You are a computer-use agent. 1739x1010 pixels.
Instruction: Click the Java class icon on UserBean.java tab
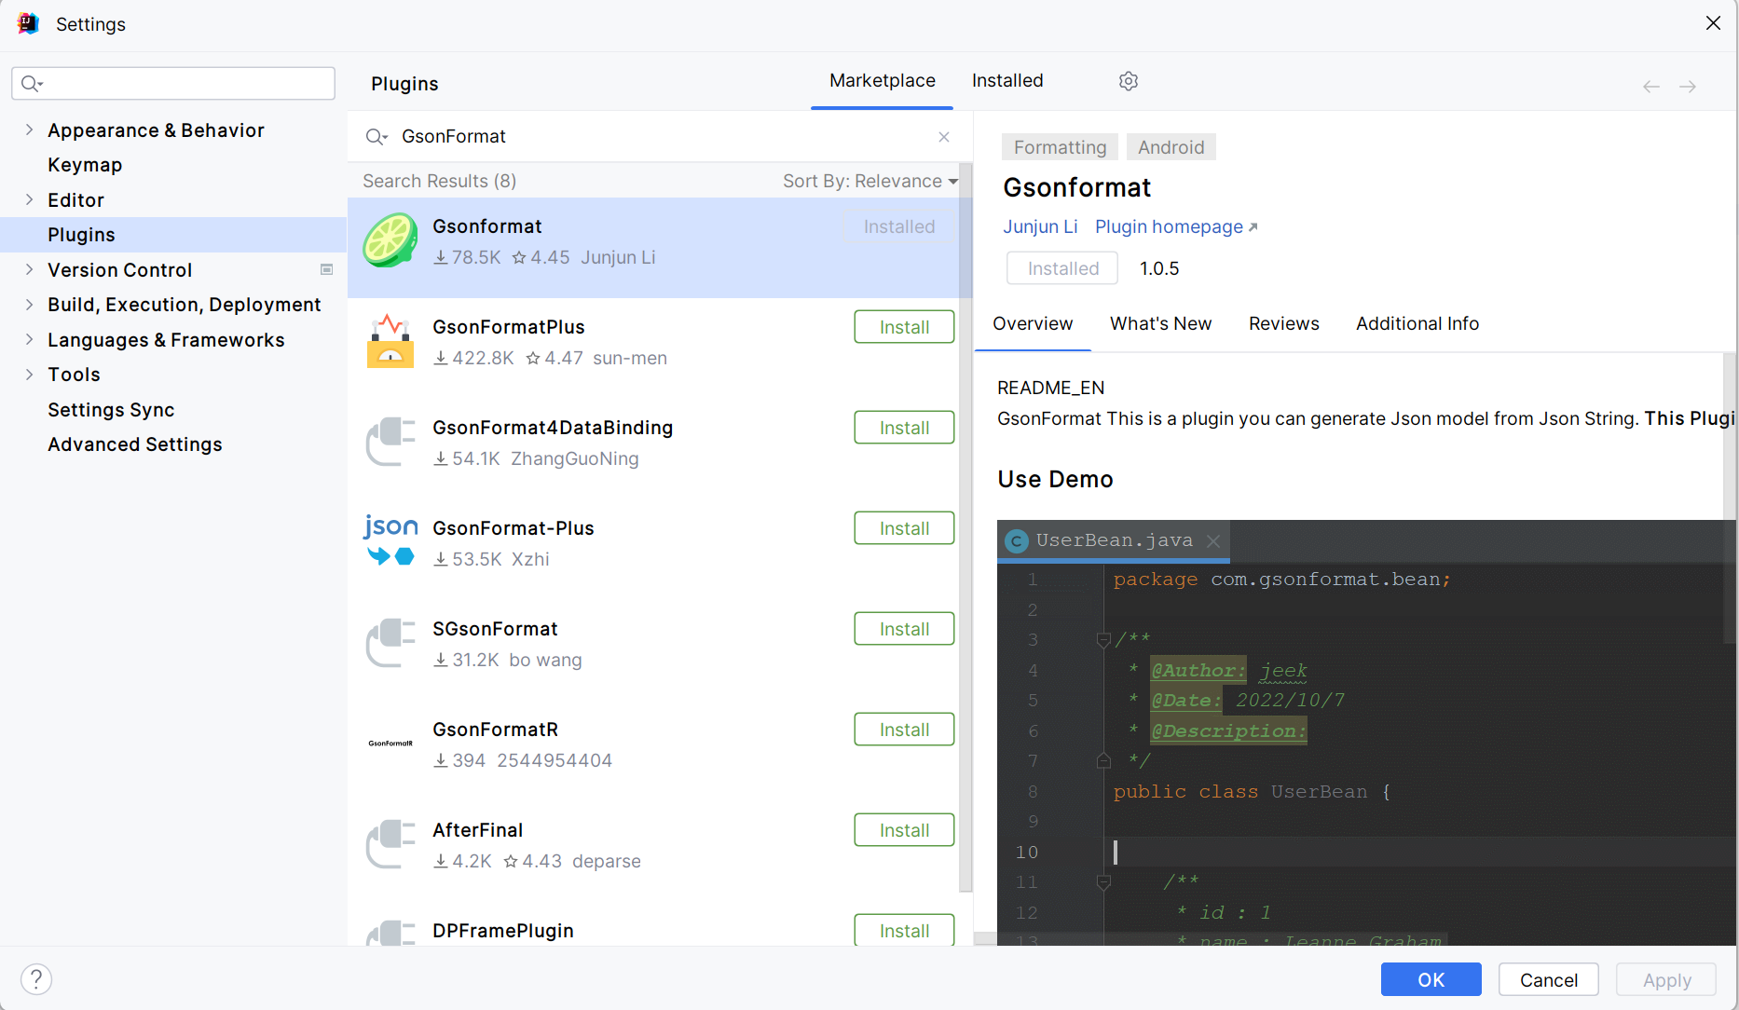pos(1017,541)
